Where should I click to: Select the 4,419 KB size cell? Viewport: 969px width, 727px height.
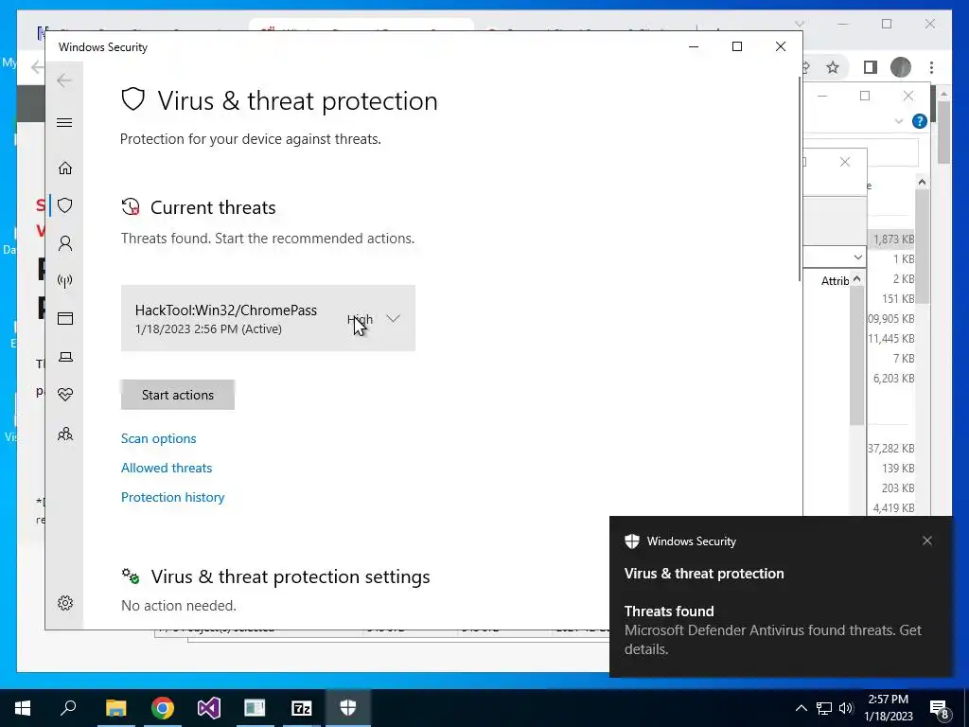[x=893, y=508]
